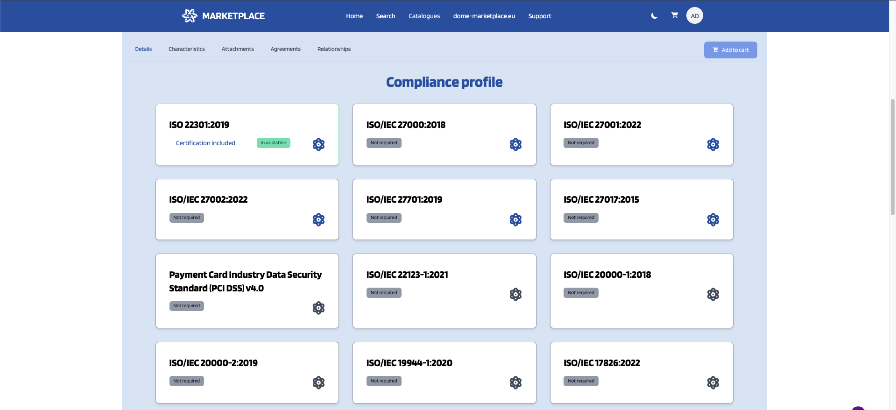
Task: Toggle dark mode moon icon
Action: (x=654, y=16)
